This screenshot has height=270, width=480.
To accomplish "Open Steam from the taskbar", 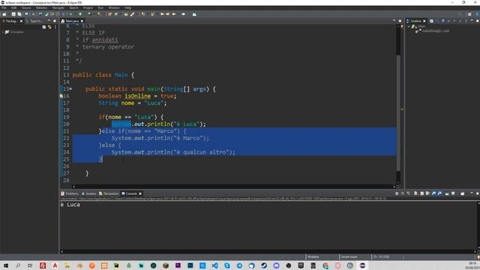I will 264,265.
